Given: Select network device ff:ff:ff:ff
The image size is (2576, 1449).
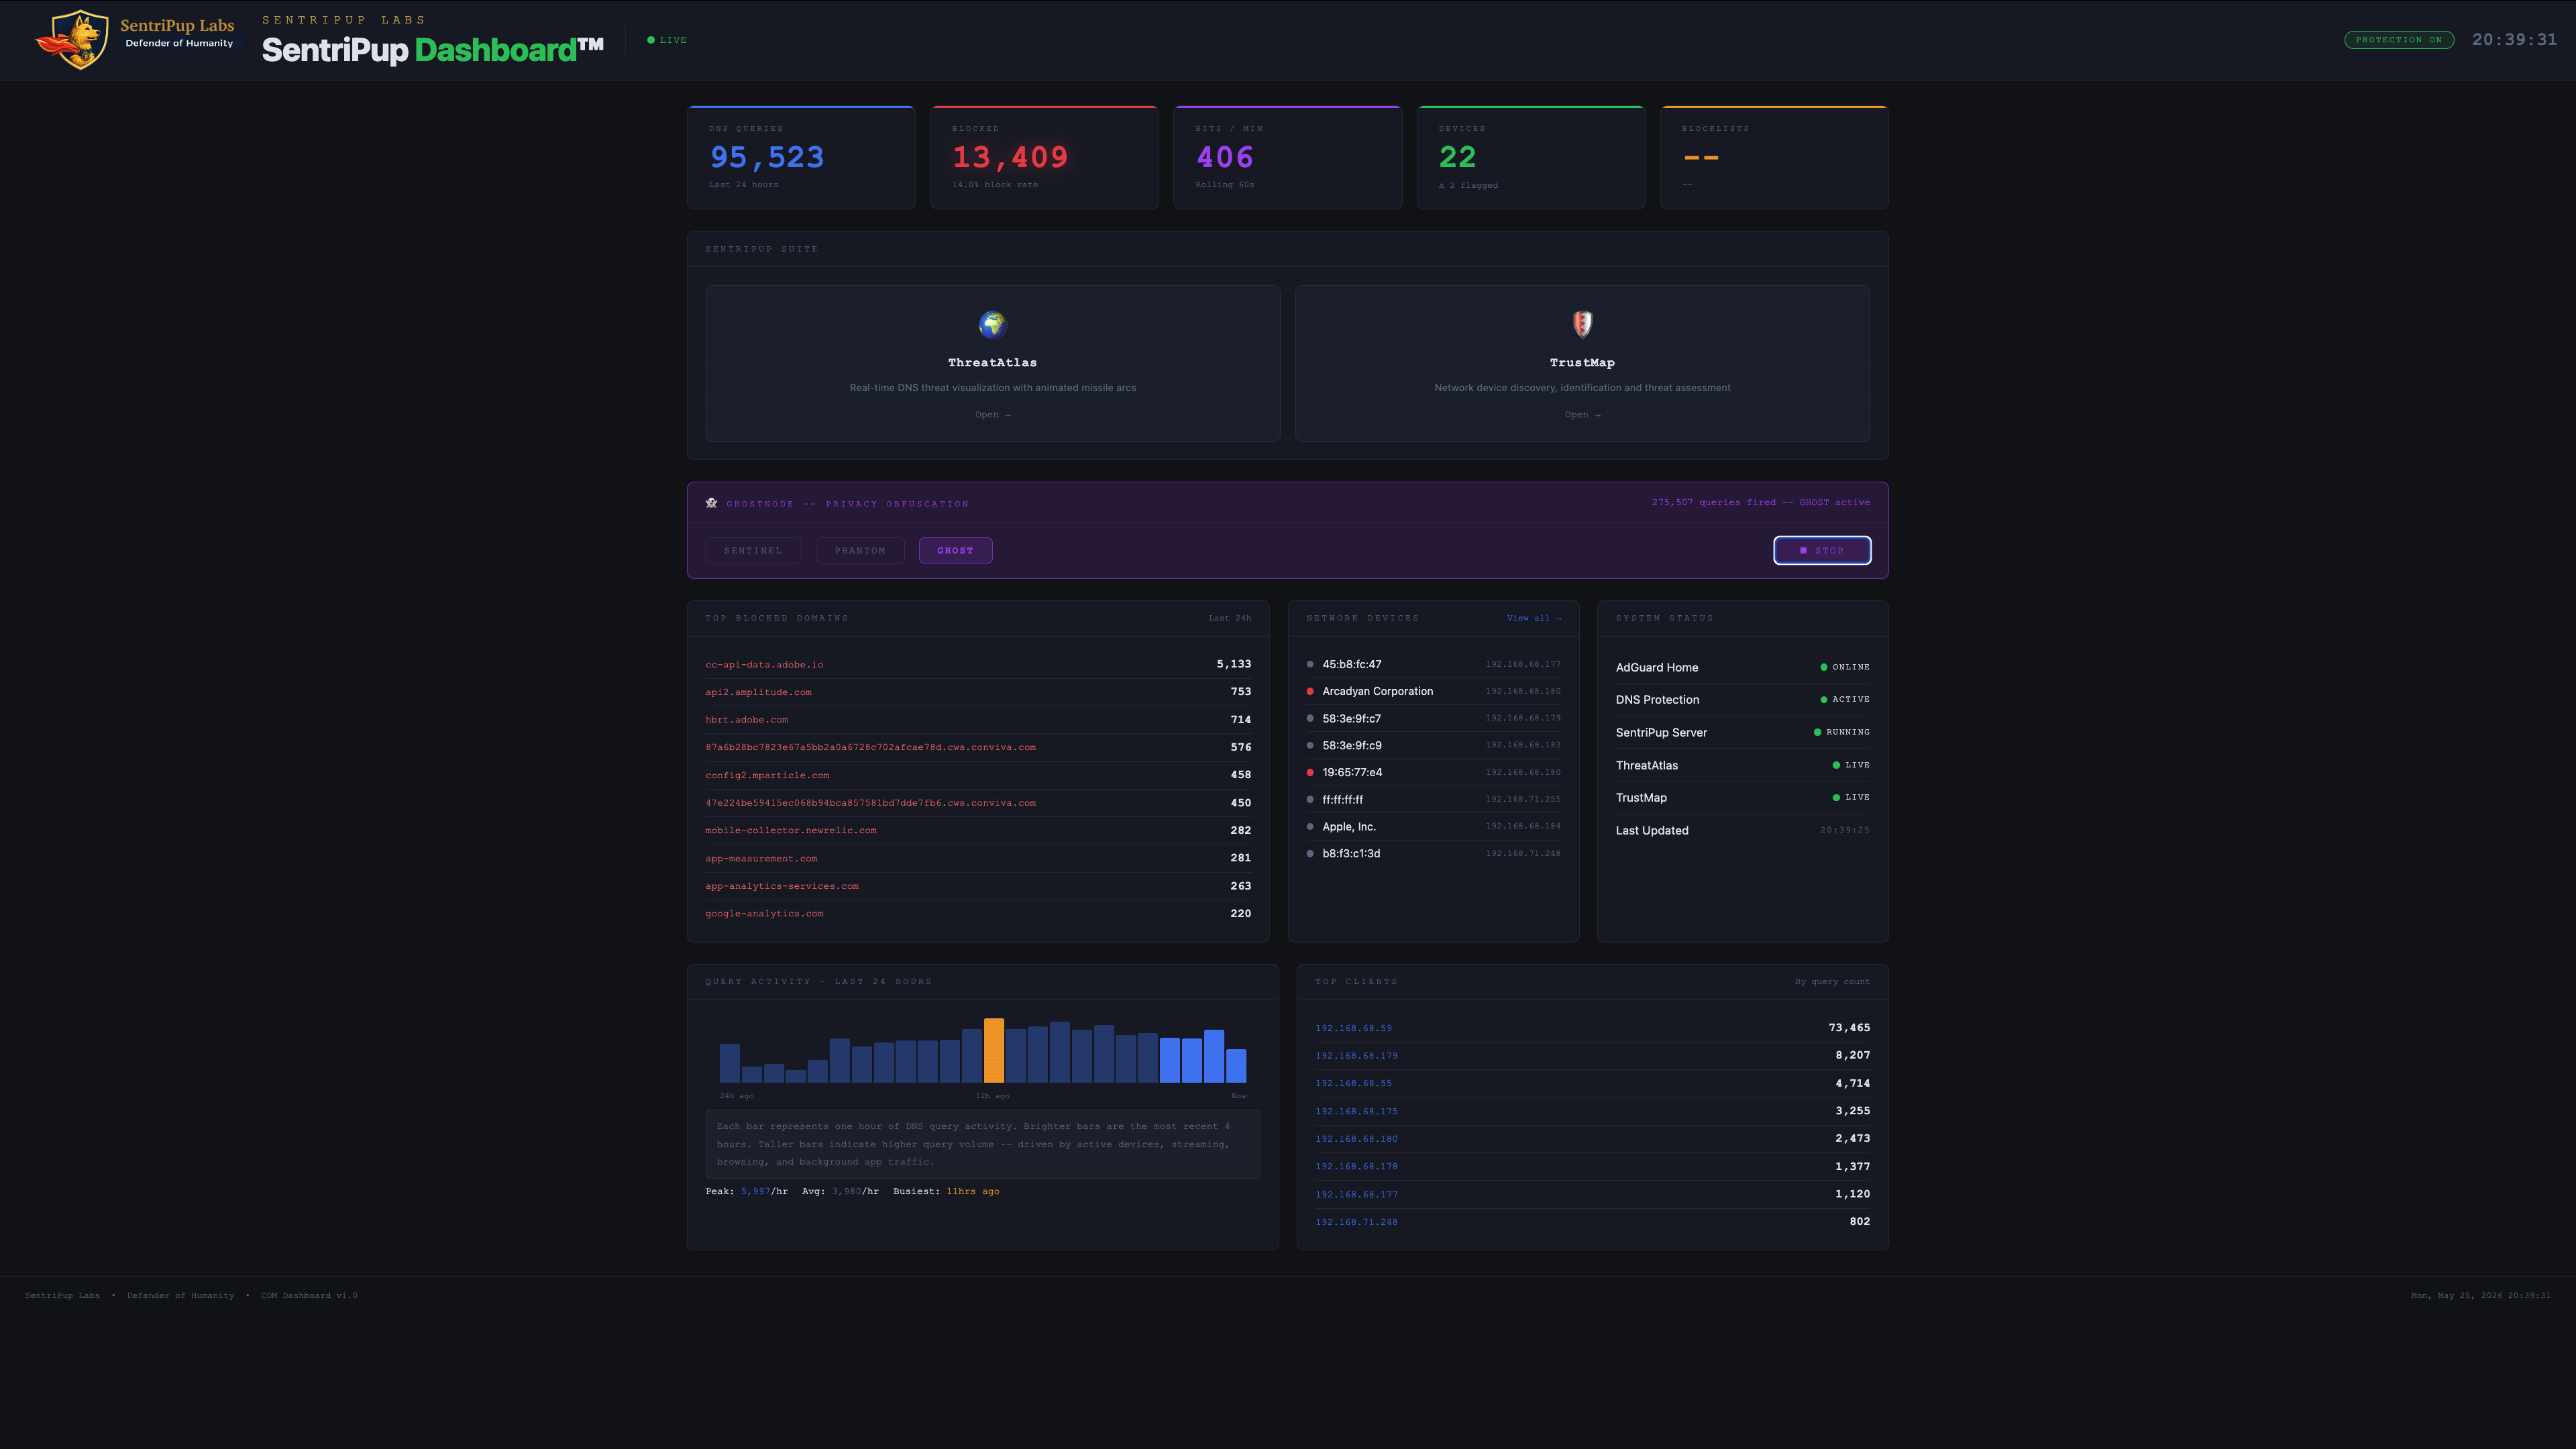Looking at the screenshot, I should pos(1433,799).
